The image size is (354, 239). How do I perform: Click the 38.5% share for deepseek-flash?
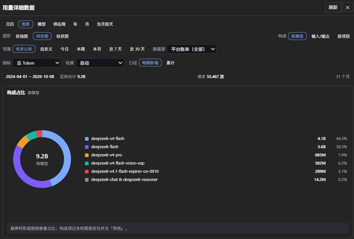341,147
